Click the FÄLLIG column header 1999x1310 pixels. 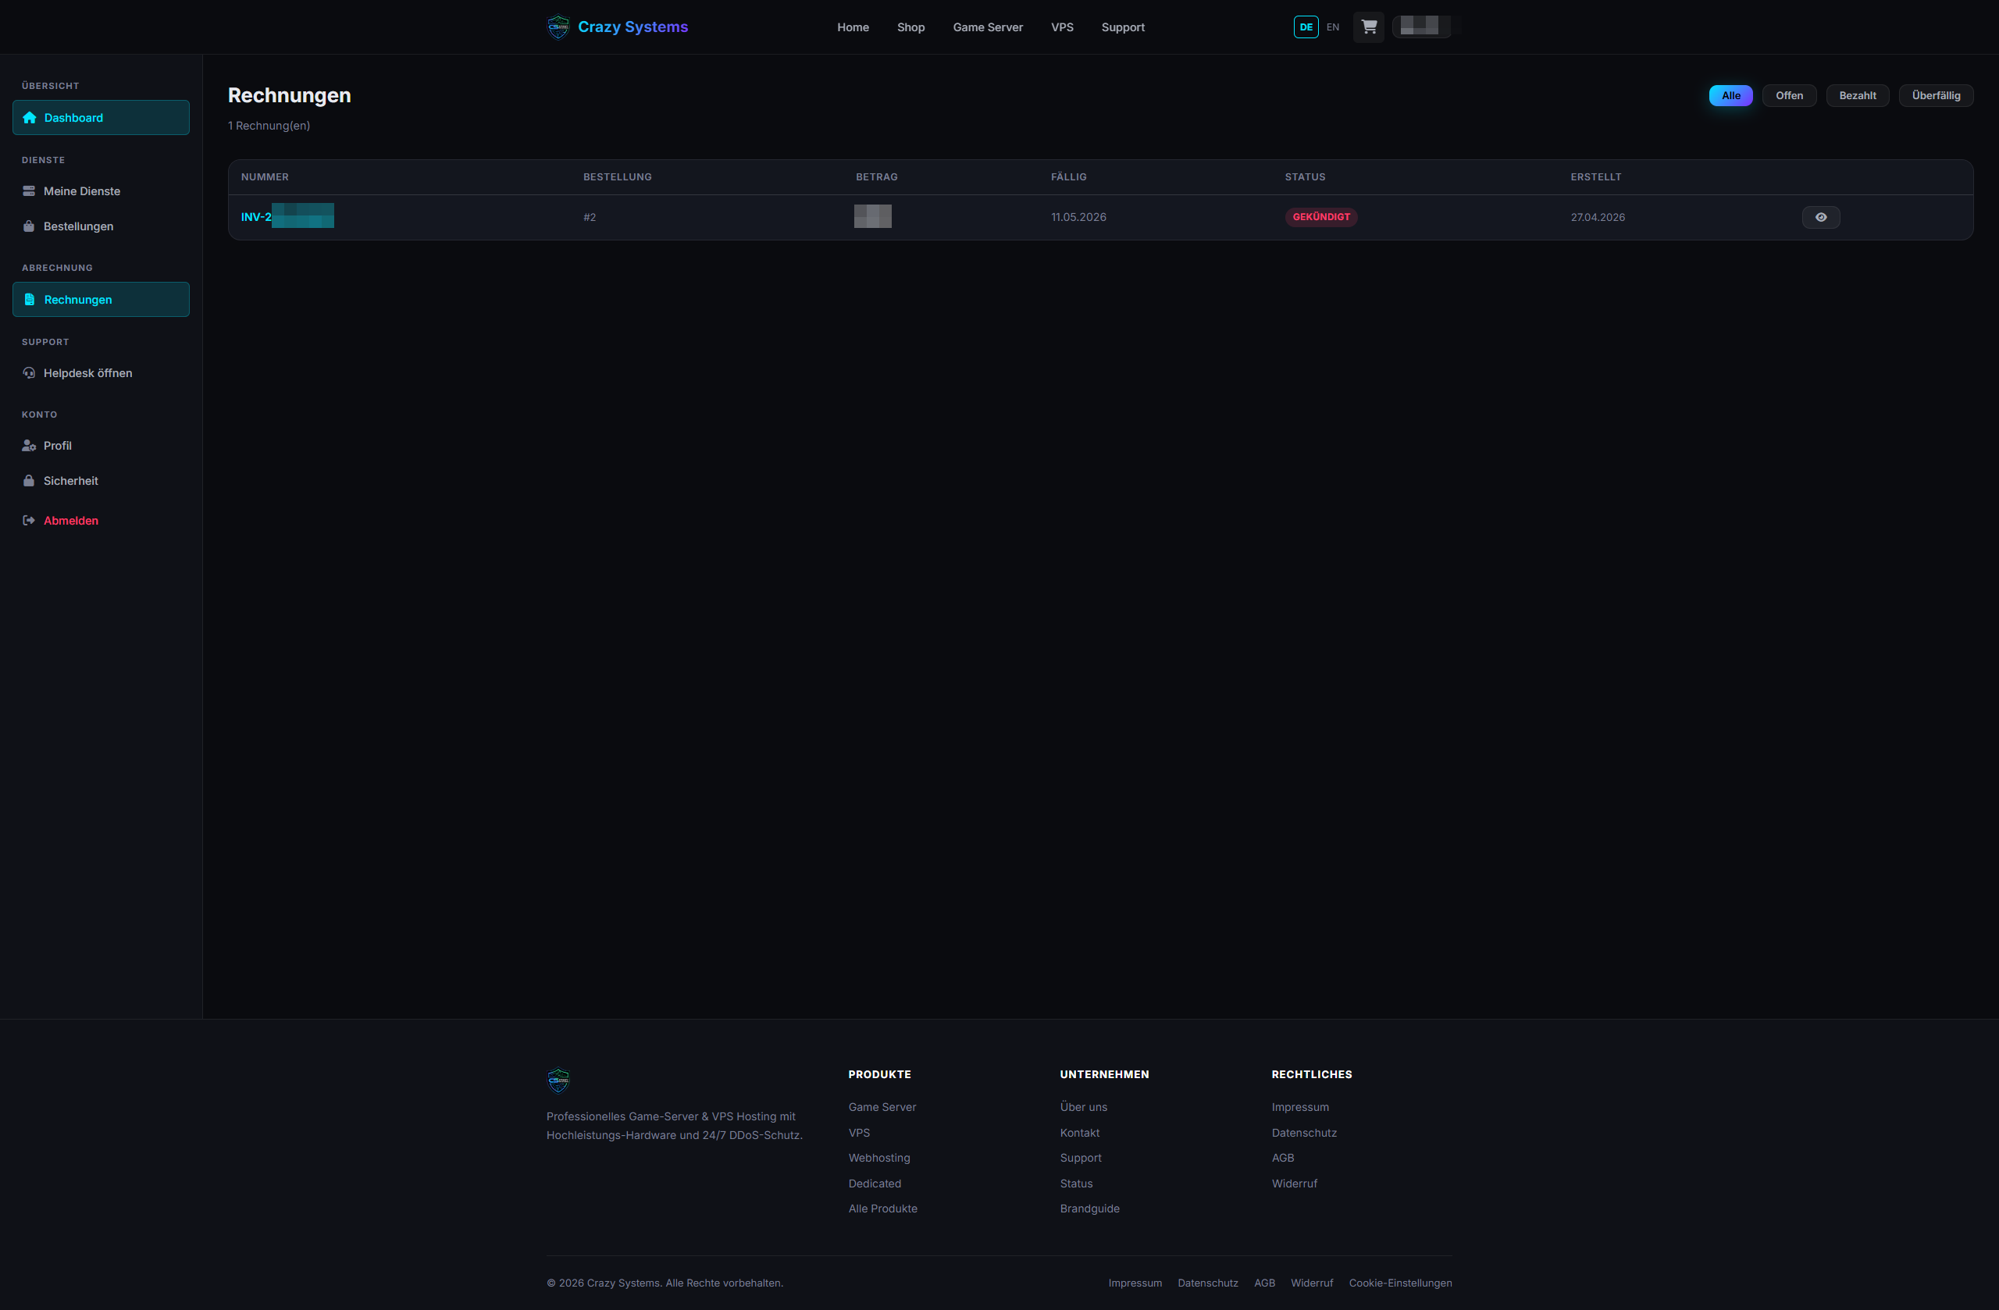[x=1068, y=177]
